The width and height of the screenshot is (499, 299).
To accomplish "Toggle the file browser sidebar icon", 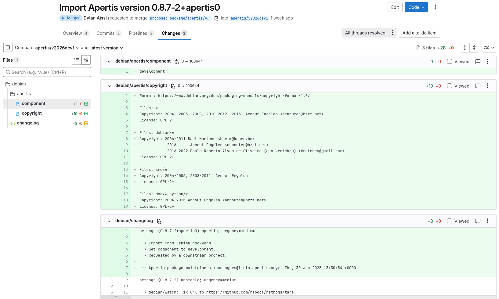I will 8,48.
